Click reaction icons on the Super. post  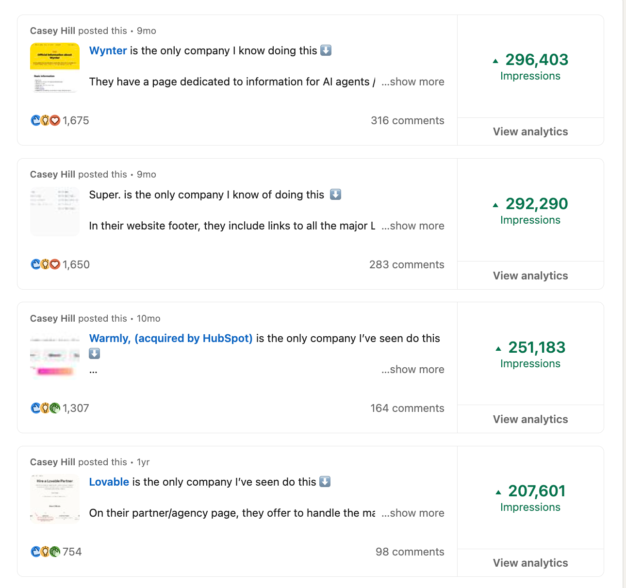tap(45, 264)
